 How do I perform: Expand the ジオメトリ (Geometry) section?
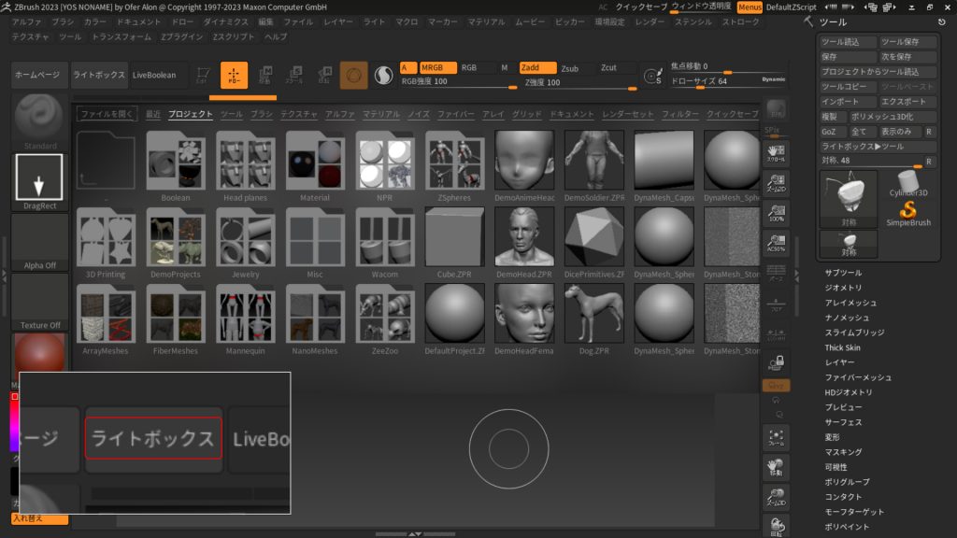[843, 288]
